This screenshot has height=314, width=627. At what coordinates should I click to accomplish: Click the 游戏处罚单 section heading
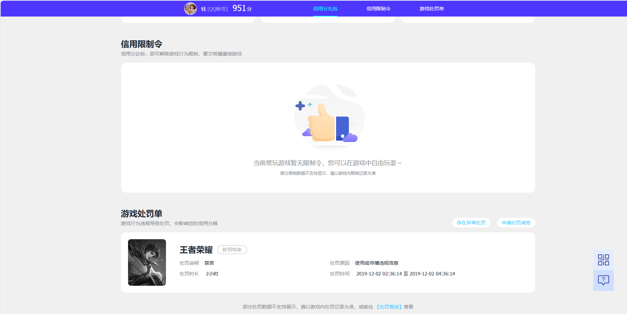141,214
